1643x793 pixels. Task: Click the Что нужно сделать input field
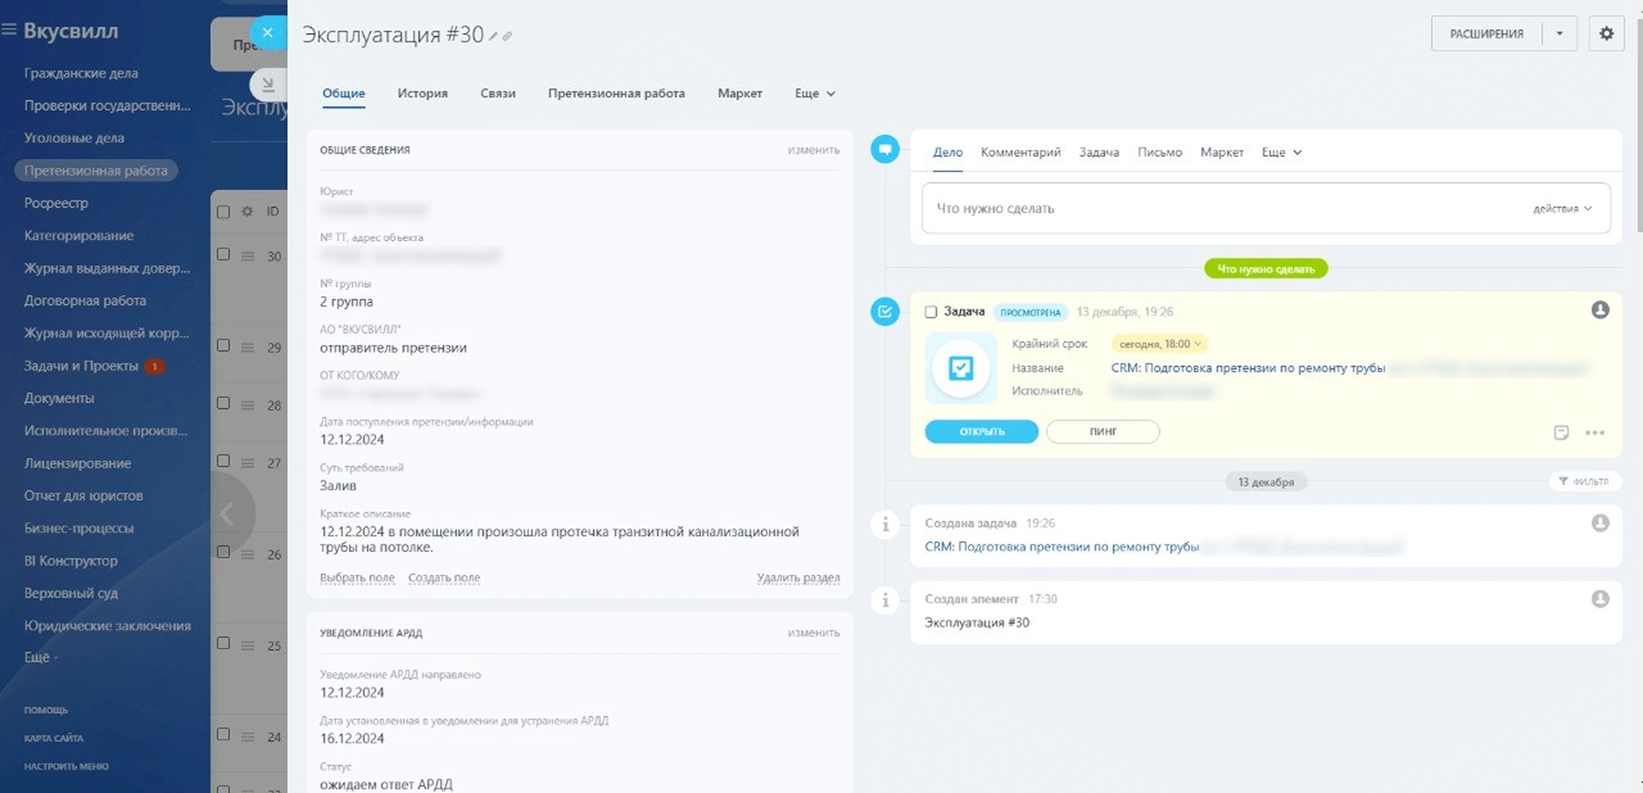(x=1219, y=209)
